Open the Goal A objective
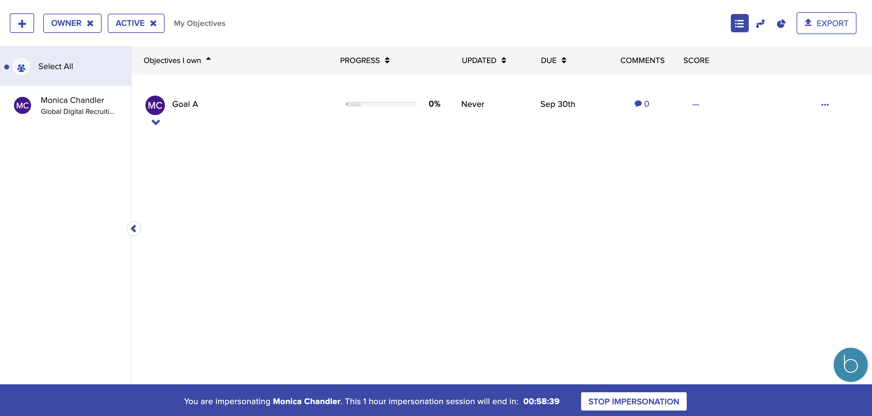This screenshot has height=416, width=872. pyautogui.click(x=185, y=104)
